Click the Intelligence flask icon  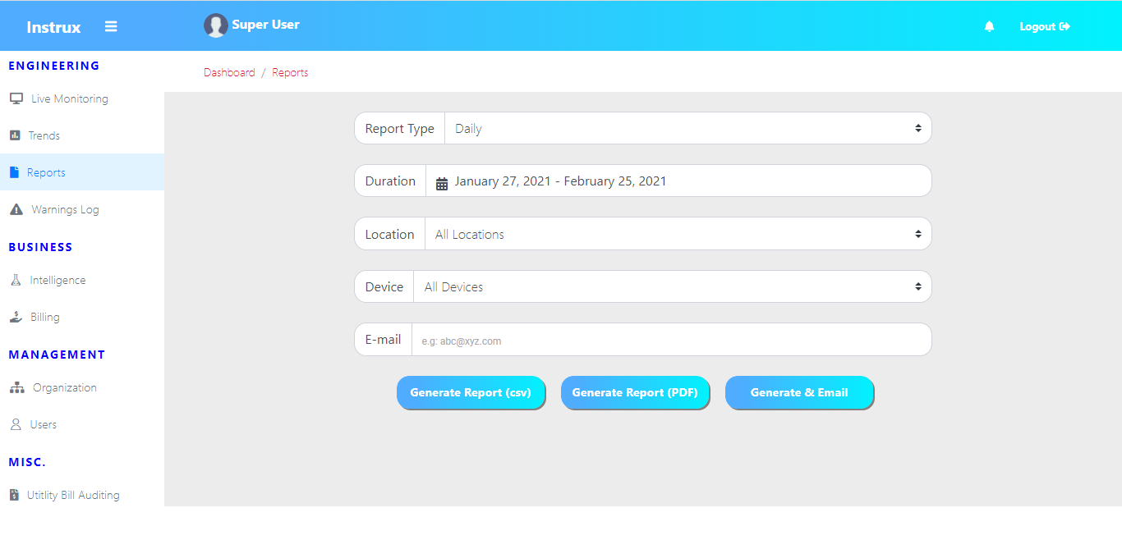tap(16, 280)
